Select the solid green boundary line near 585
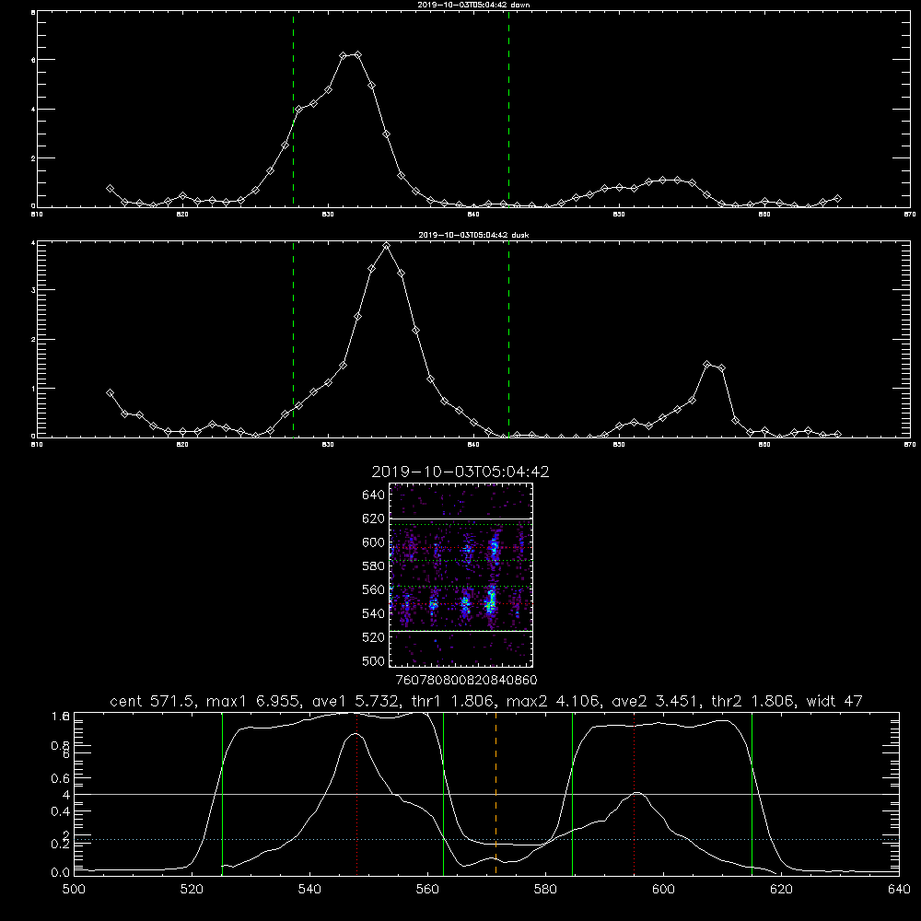Screen dimensions: 921x921 click(573, 793)
